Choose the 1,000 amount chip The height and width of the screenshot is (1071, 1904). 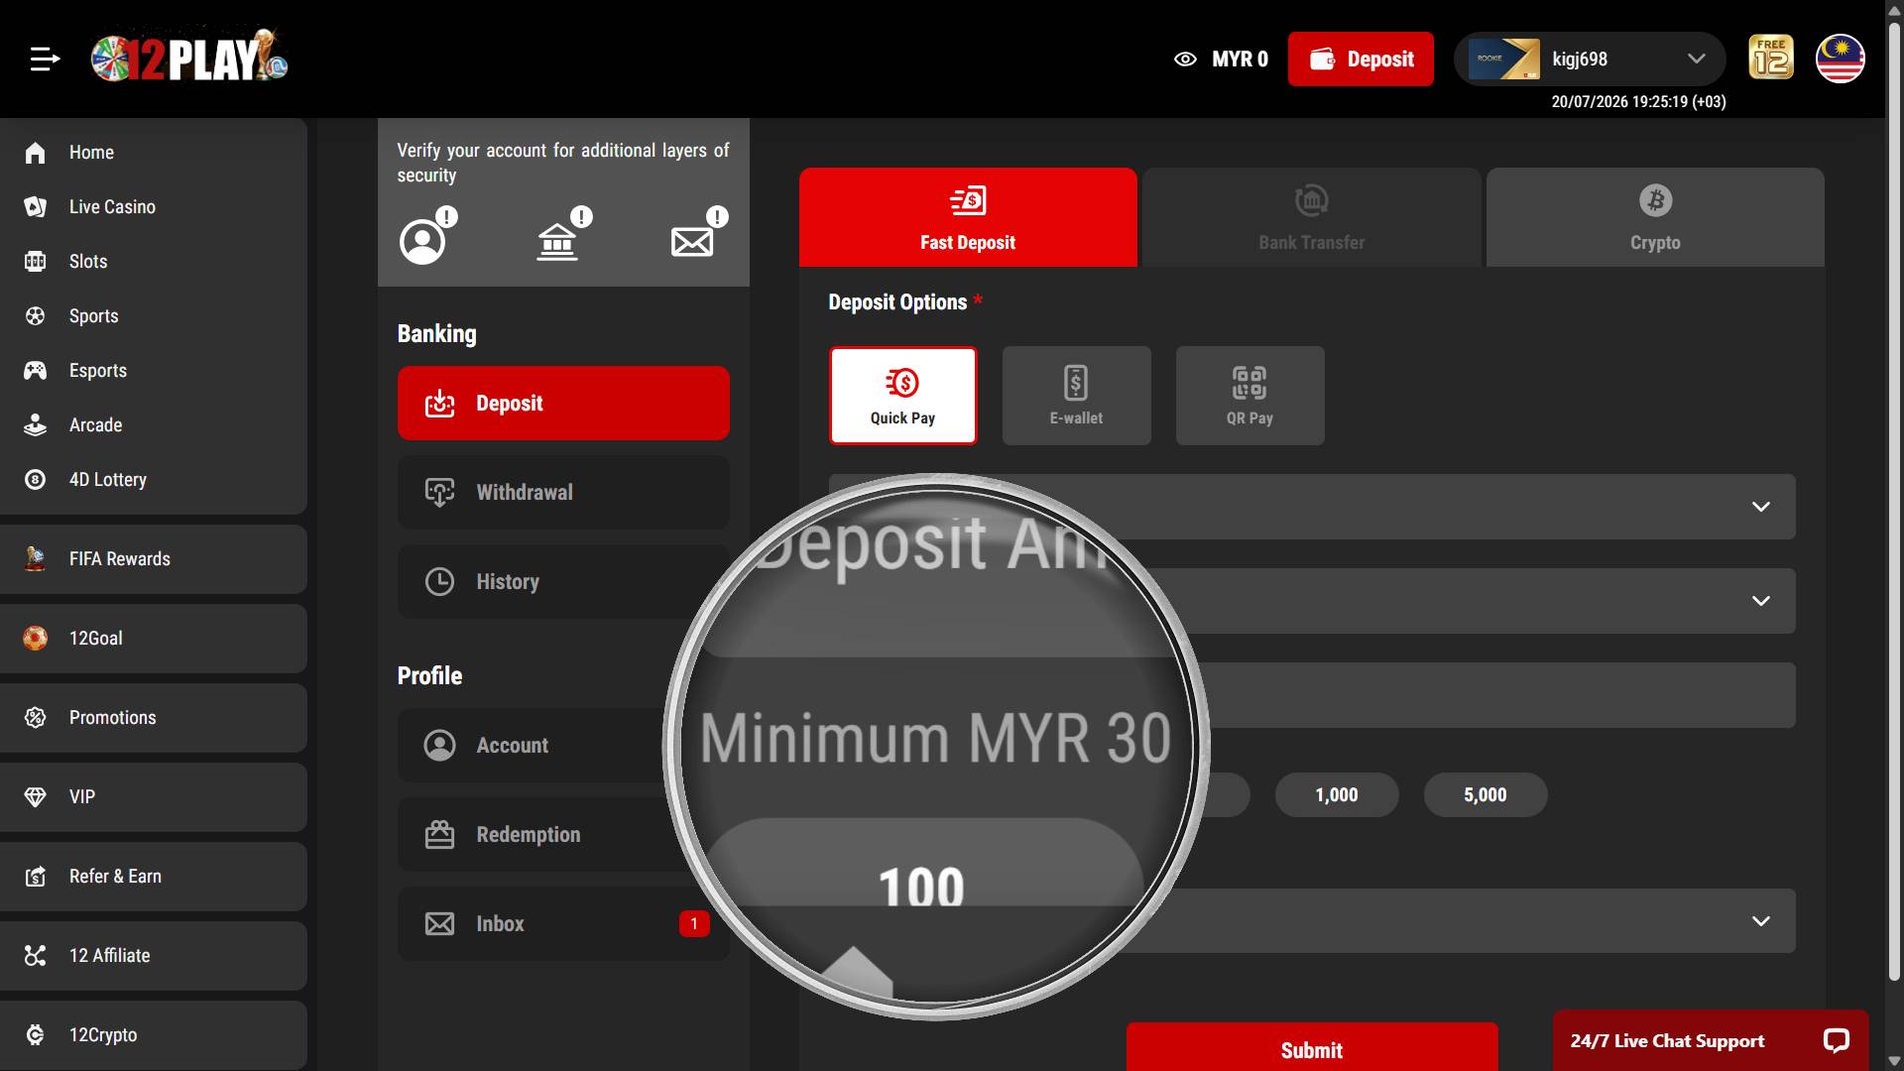(1337, 795)
